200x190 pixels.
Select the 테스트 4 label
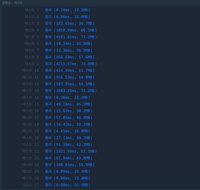pos(32,30)
